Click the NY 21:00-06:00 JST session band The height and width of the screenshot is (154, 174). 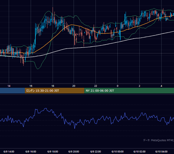click(129, 91)
